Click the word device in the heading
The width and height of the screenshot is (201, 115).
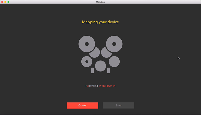[x=113, y=22]
